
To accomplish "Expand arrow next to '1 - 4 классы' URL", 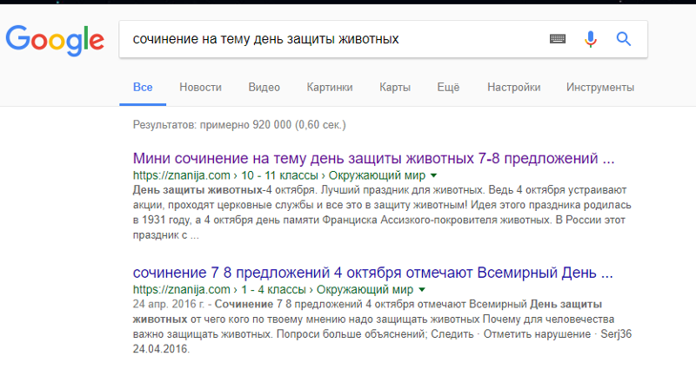I will [x=422, y=290].
